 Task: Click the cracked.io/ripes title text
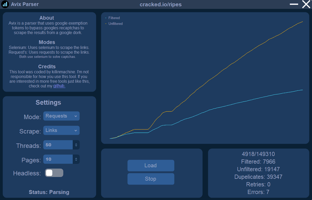tap(161, 4)
